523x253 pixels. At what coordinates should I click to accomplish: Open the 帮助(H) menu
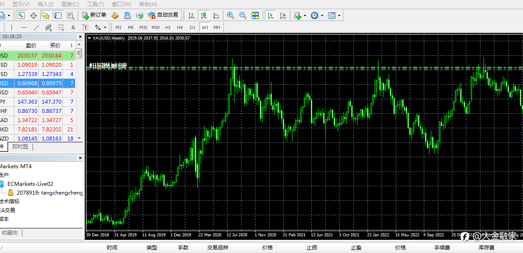148,4
